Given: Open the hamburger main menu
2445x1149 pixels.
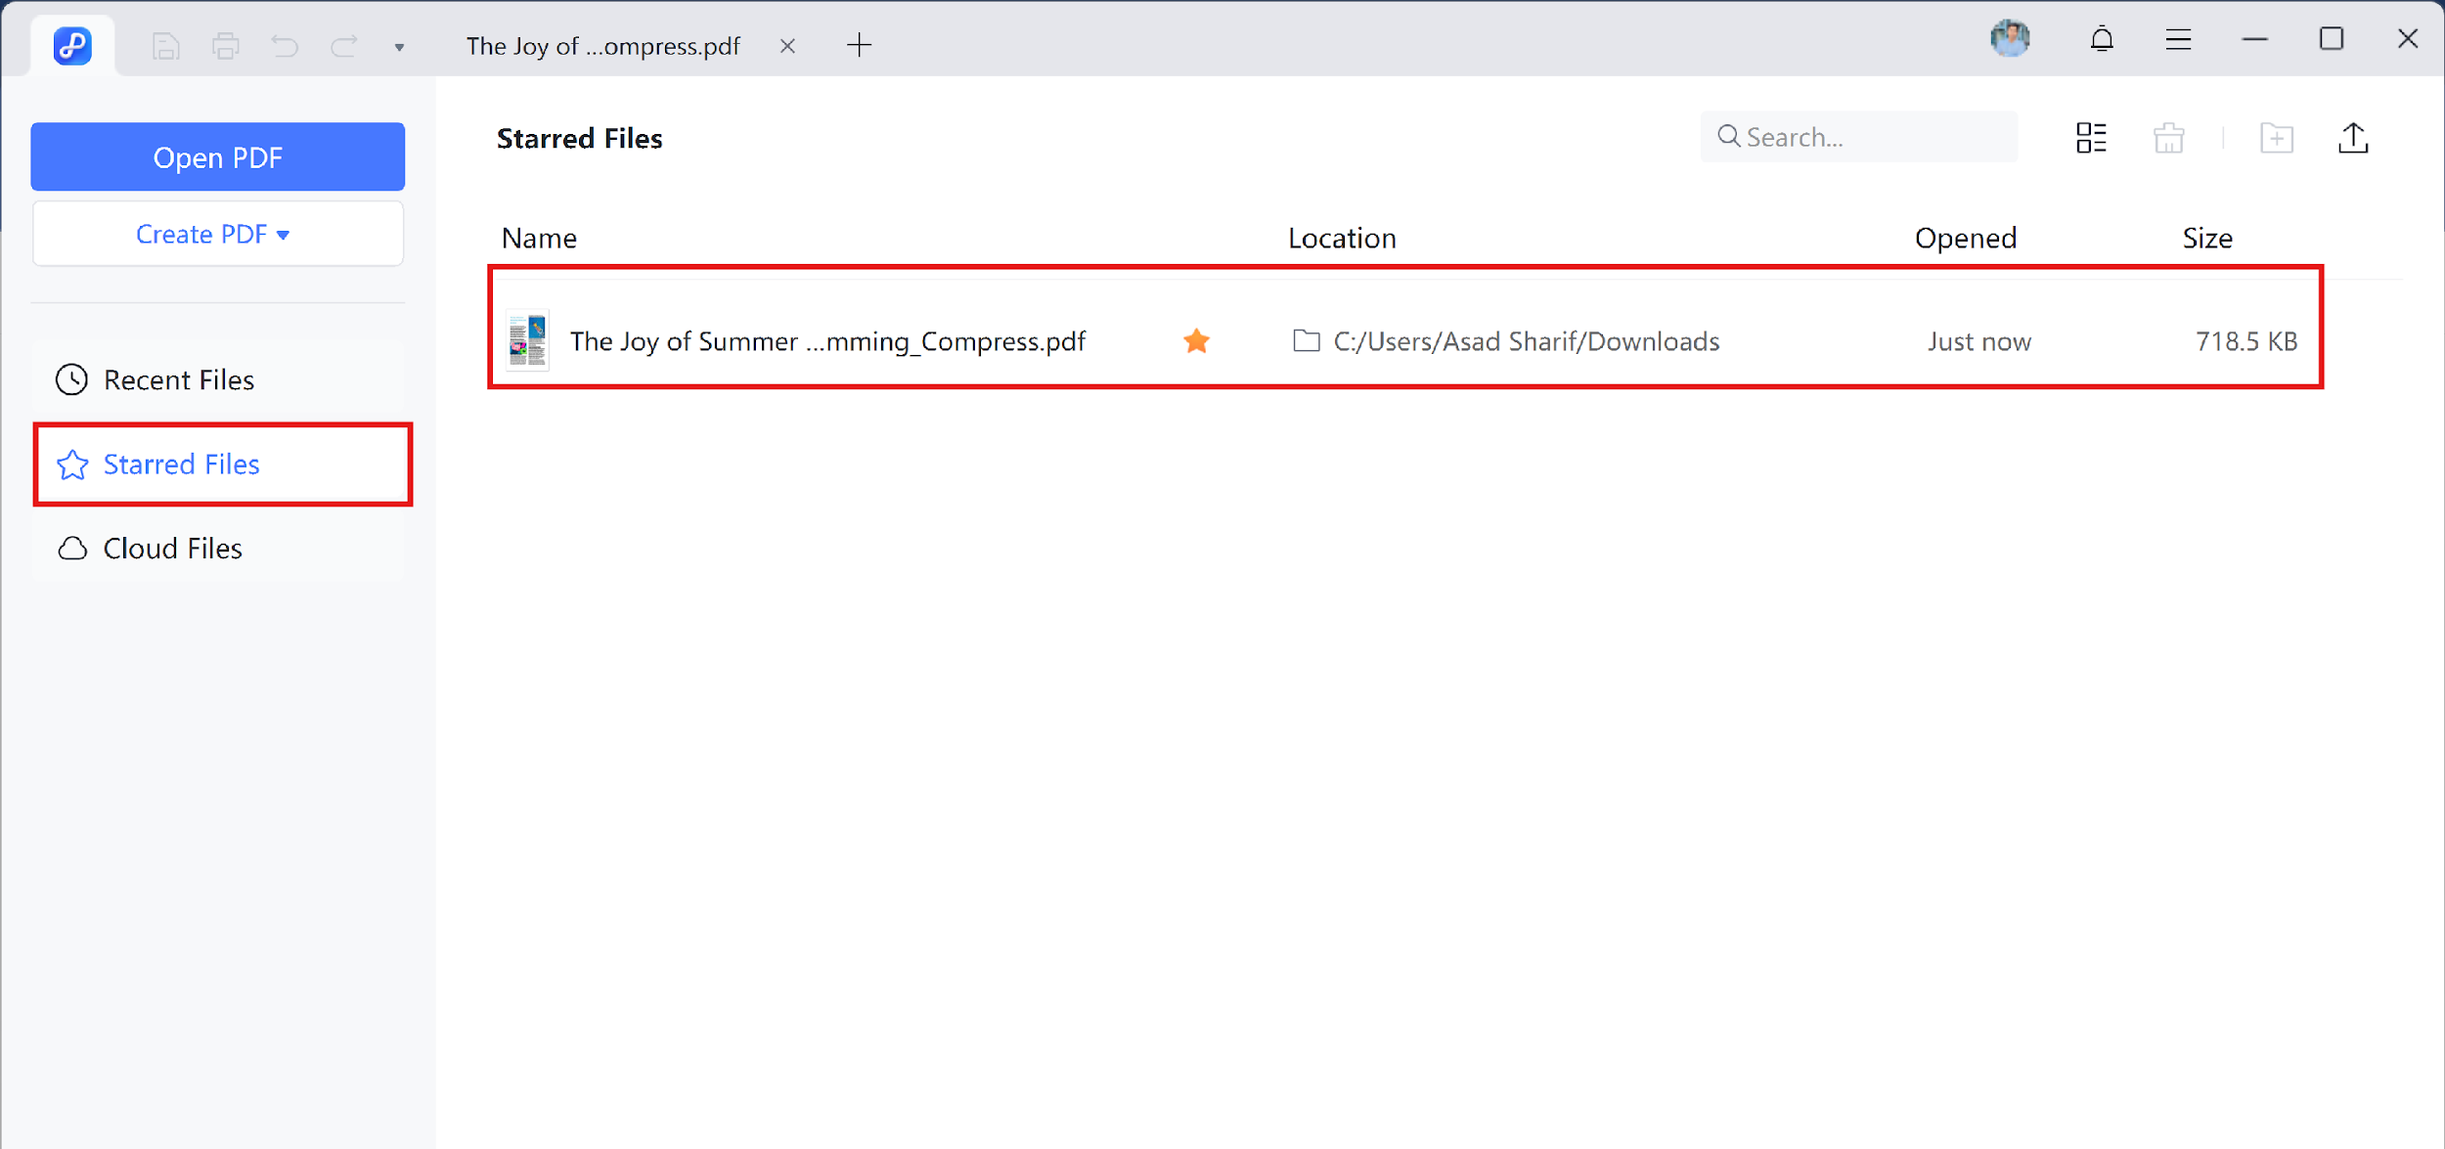Looking at the screenshot, I should tap(2178, 40).
